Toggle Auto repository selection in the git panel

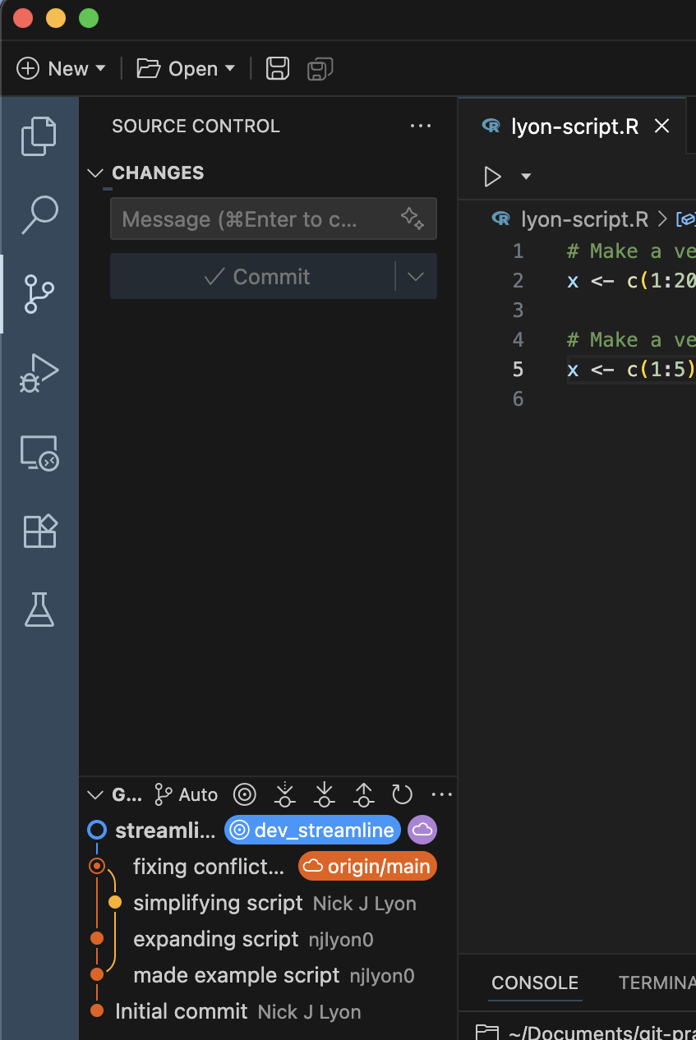point(186,794)
